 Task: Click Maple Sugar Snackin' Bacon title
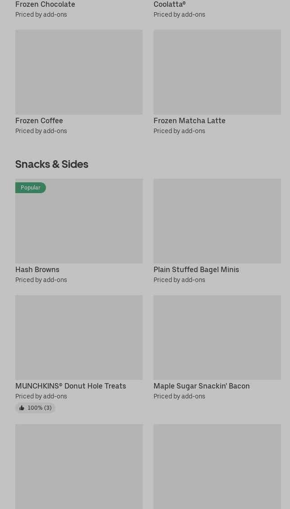(x=201, y=386)
